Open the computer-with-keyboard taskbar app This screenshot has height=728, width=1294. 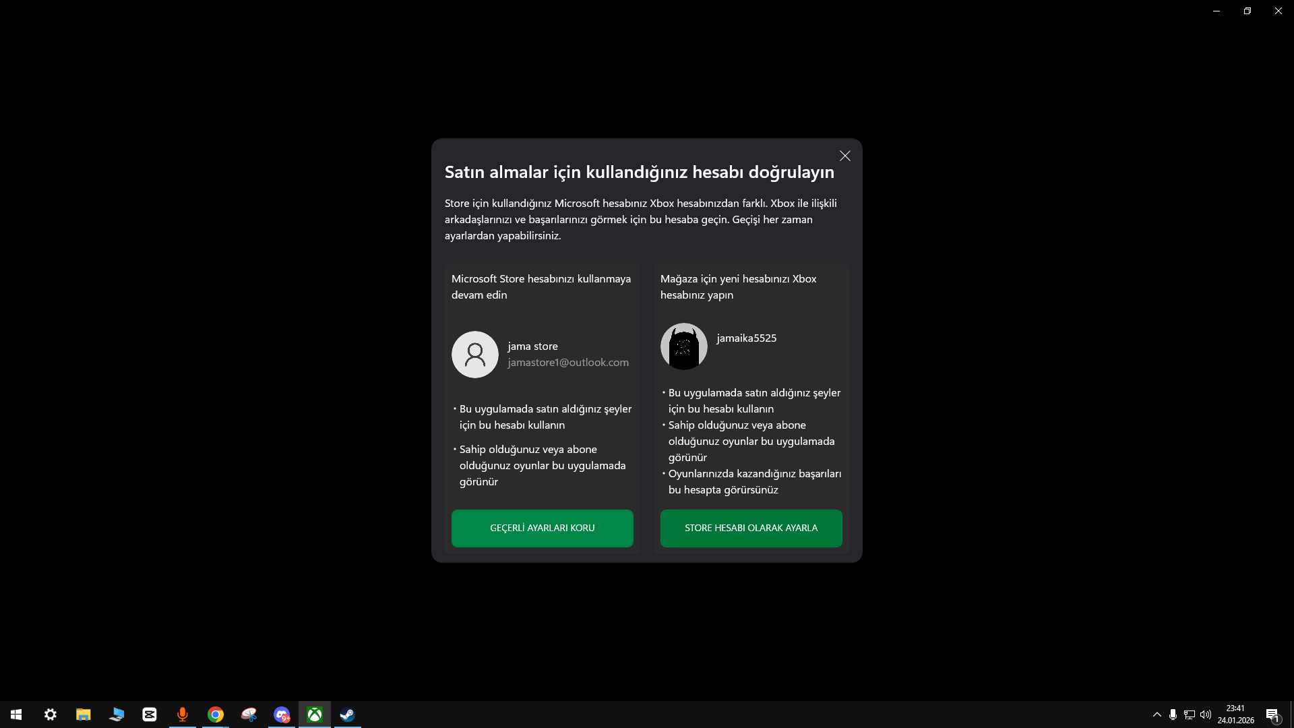(117, 715)
